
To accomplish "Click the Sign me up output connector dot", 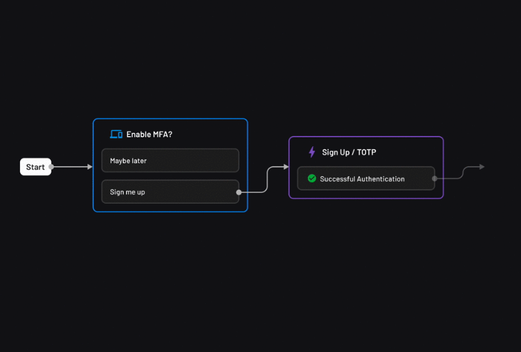I will (x=238, y=192).
